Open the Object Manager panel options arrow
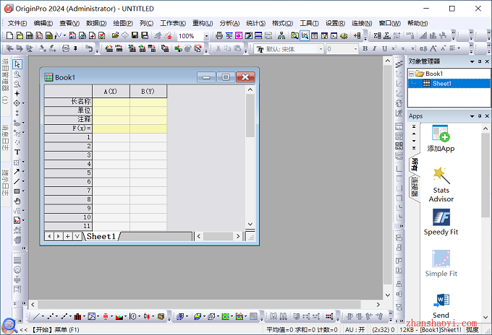492x335 pixels. click(472, 61)
